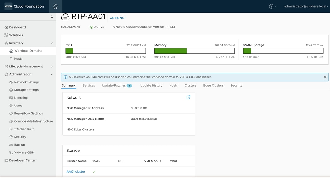
Task: Go to Dashboard in the sidebar
Action: pyautogui.click(x=17, y=27)
